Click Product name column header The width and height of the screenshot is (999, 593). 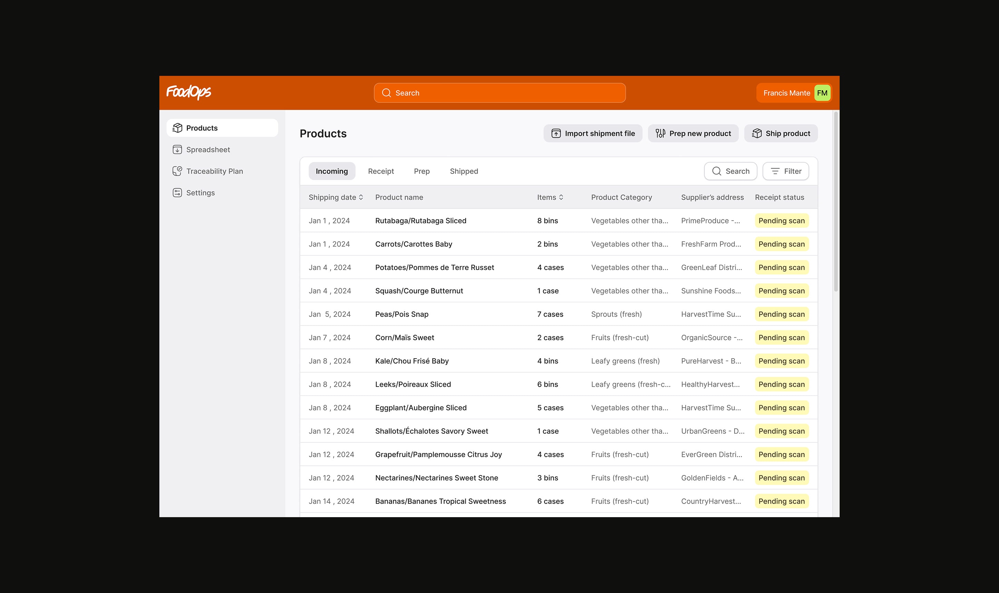coord(399,198)
